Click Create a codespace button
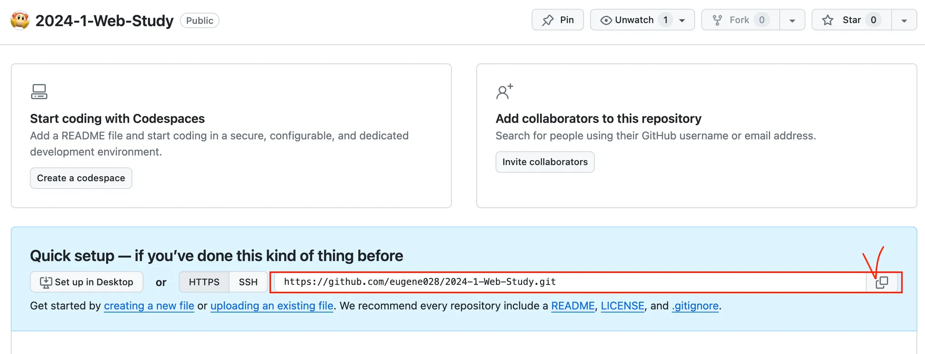The height and width of the screenshot is (354, 925). (81, 178)
